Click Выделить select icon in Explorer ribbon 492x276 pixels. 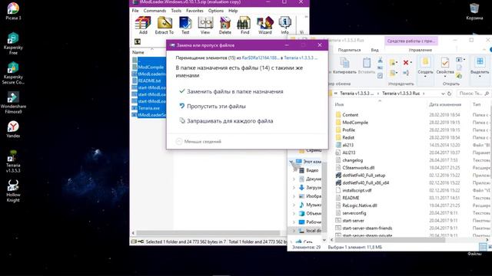tap(480, 67)
